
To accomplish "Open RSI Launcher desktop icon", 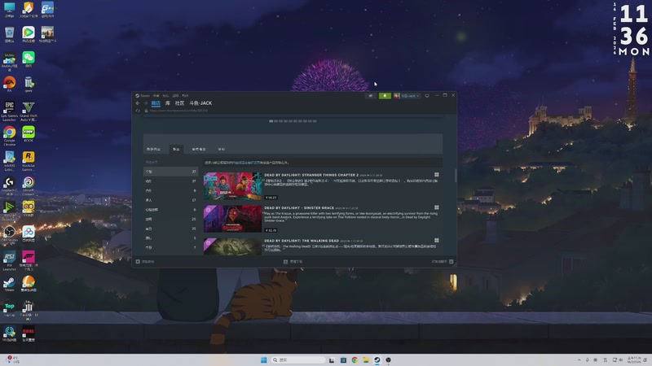I will coord(9,261).
